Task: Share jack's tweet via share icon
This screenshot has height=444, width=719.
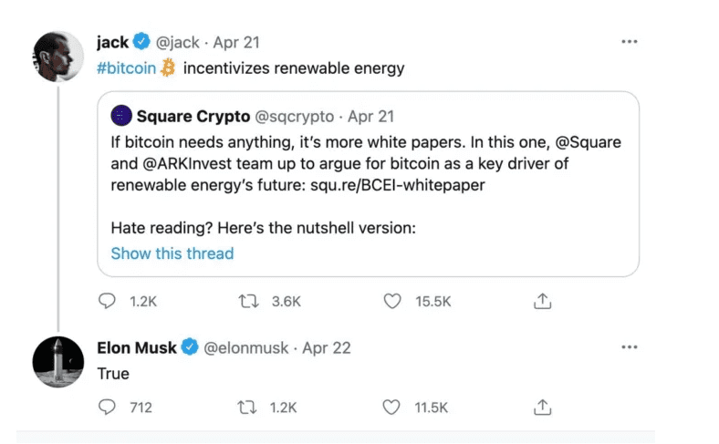Action: point(541,301)
